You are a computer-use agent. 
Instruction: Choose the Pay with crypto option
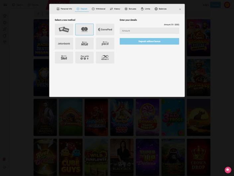click(x=84, y=57)
